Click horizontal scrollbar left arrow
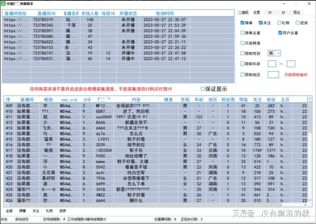This screenshot has height=224, width=316. pos(6,205)
